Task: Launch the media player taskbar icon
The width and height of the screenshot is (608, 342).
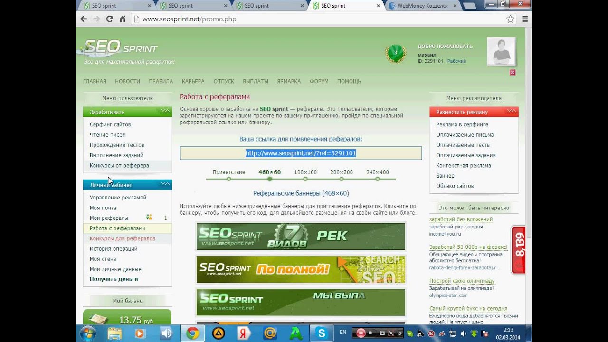Action: coord(140,333)
